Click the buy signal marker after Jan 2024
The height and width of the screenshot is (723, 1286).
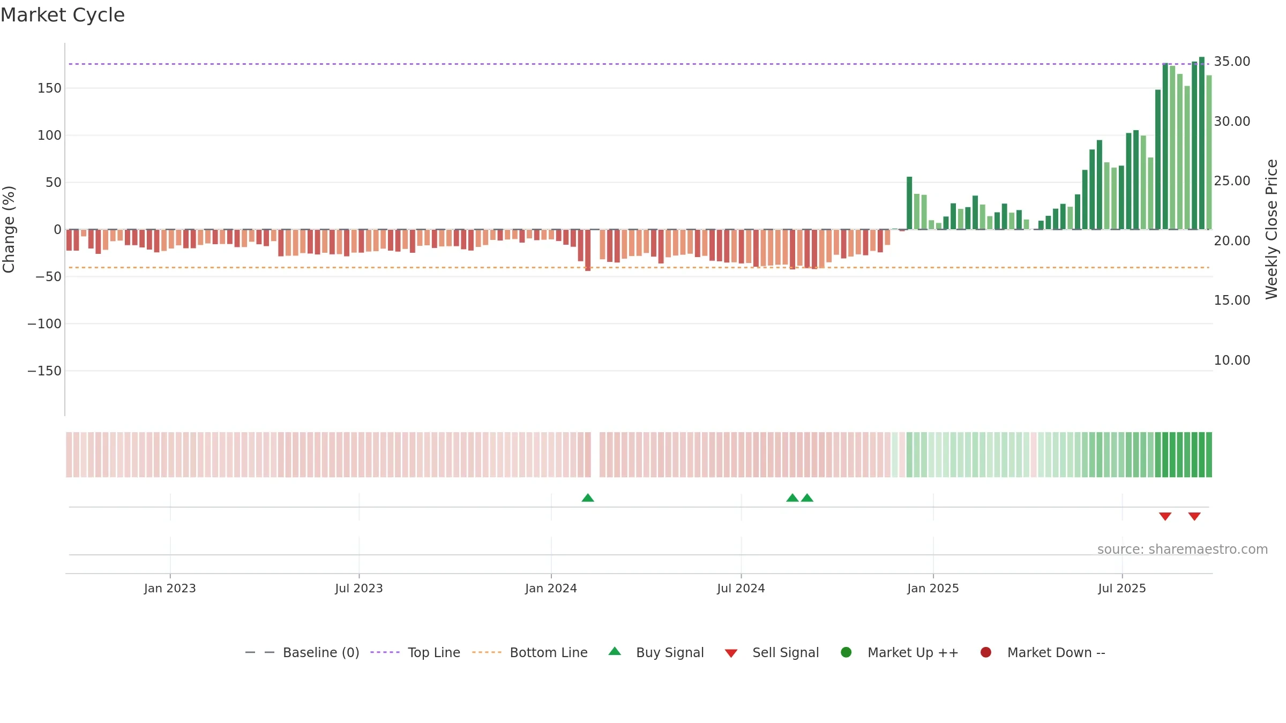coord(588,498)
